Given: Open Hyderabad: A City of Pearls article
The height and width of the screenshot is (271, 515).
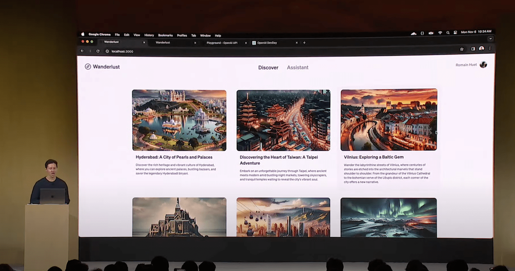Looking at the screenshot, I should (x=174, y=157).
